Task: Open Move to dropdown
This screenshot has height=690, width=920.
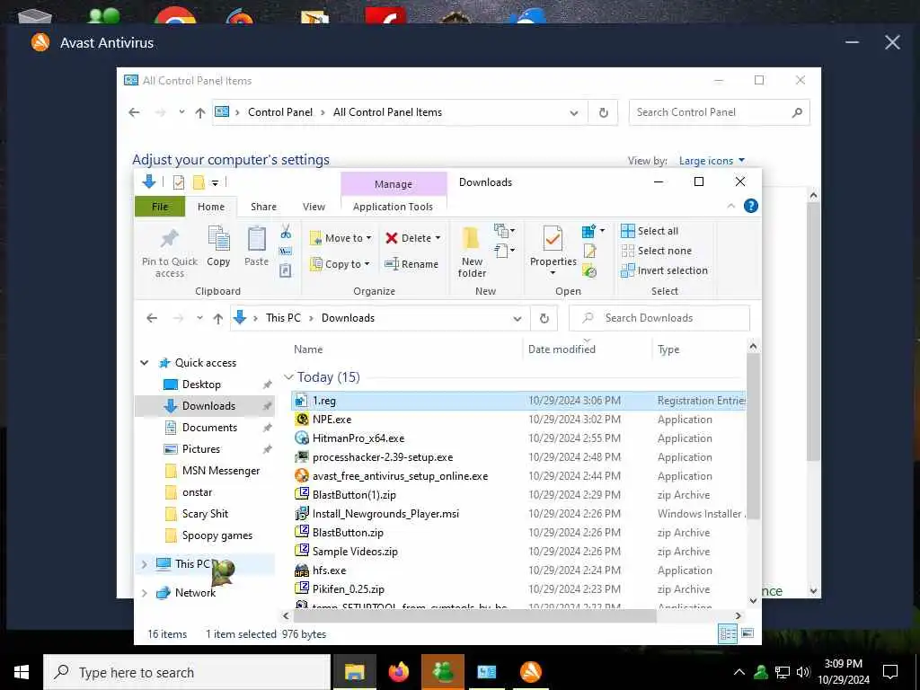Action: pos(341,237)
